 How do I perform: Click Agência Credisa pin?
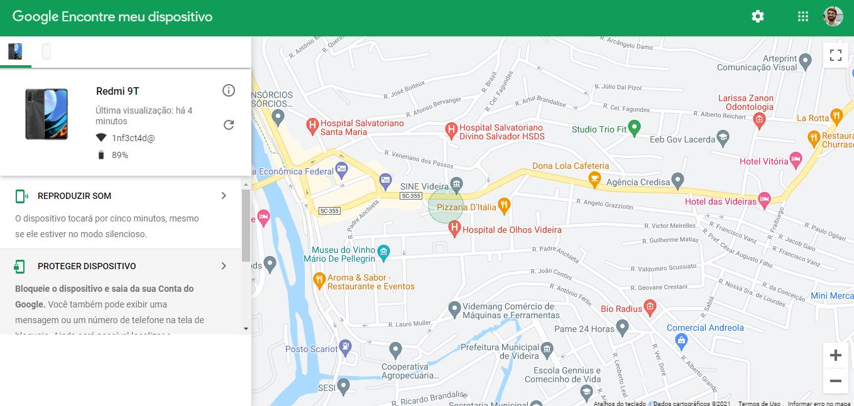coord(677,180)
